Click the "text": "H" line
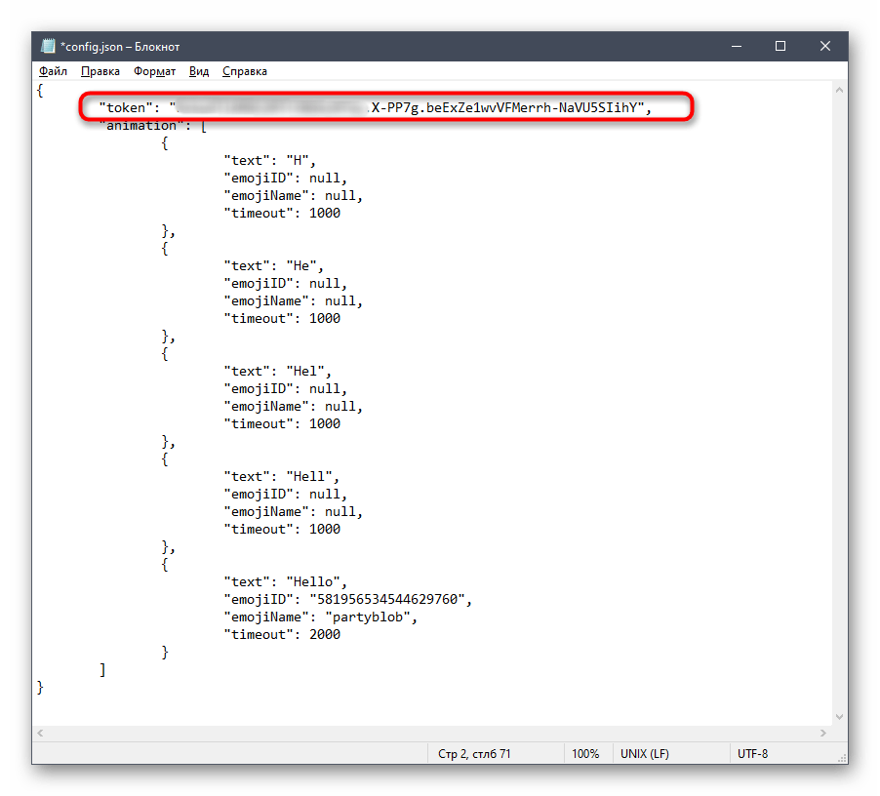Viewport: 880px width, 796px height. pos(269,160)
